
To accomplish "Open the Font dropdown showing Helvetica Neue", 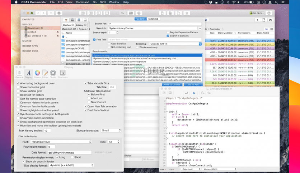I will 61,142.
